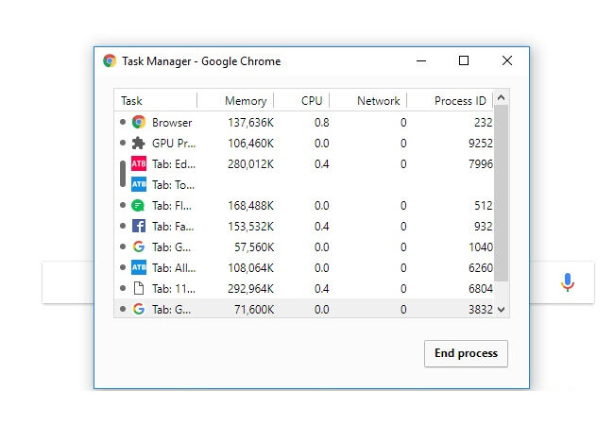Click the Google icon in the 71,600K row
Viewport: 614px width, 425px height.
tap(139, 309)
